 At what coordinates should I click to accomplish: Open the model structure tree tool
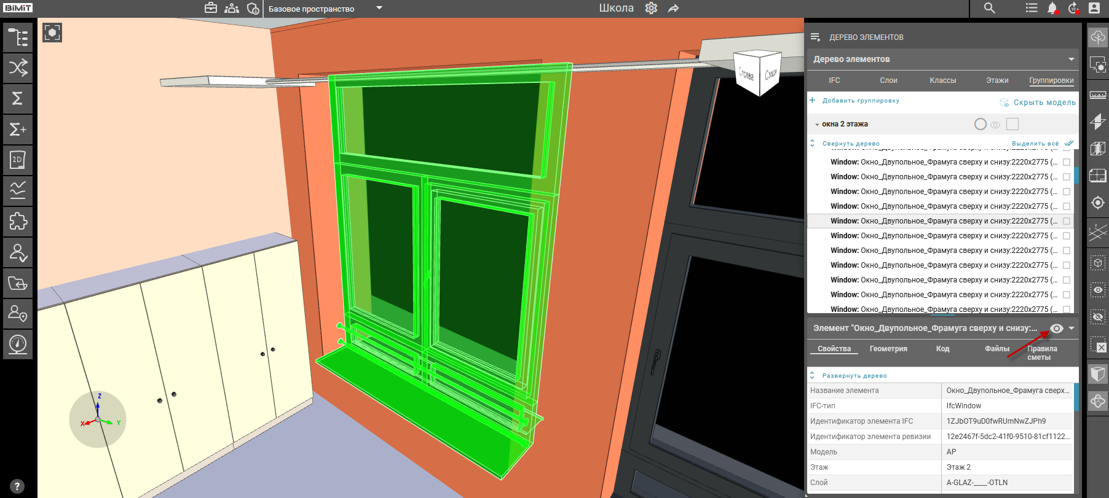[18, 37]
